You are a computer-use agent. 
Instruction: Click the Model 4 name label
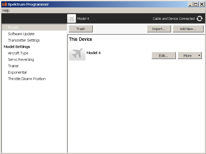coord(93,53)
